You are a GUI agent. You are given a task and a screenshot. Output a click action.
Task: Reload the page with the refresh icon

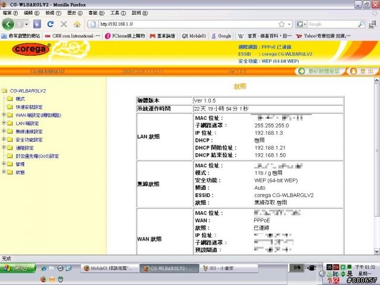tap(50, 24)
